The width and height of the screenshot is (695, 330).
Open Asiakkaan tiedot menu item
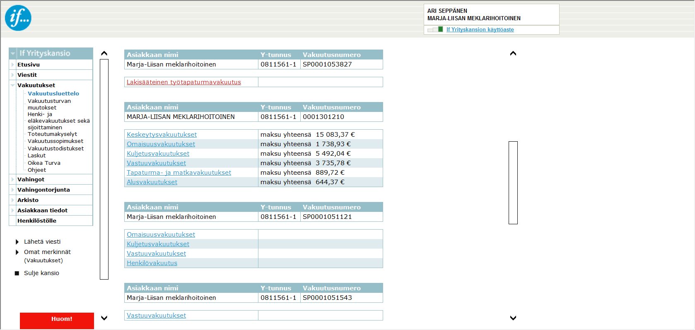pos(42,210)
